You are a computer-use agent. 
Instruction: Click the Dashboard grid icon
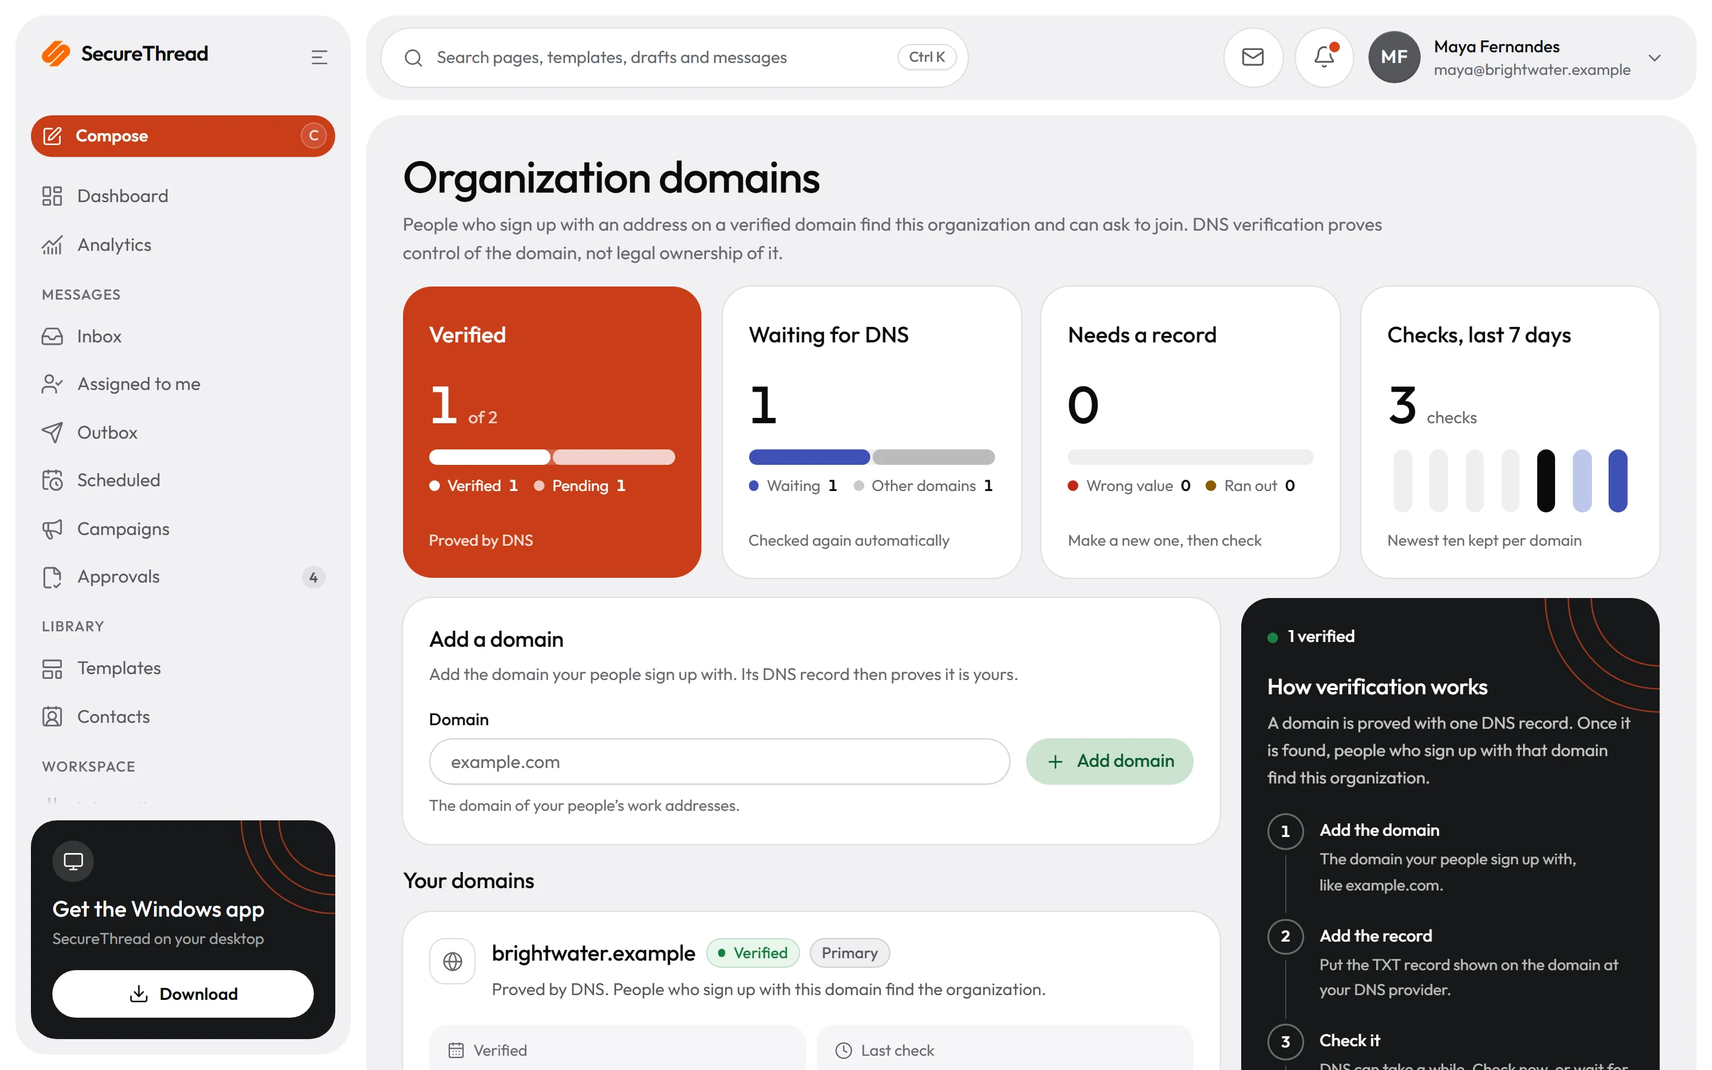pos(52,196)
